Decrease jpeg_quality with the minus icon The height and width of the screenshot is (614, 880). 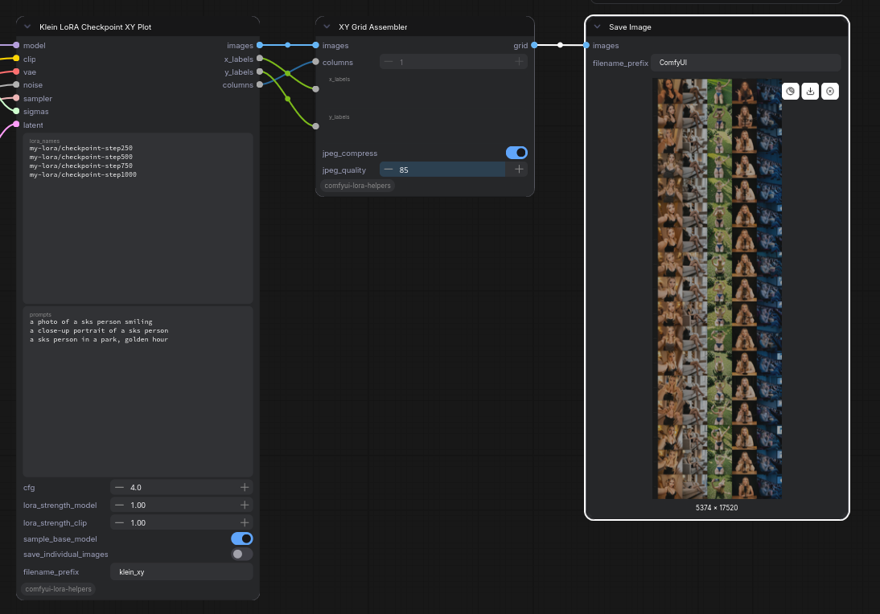point(389,170)
